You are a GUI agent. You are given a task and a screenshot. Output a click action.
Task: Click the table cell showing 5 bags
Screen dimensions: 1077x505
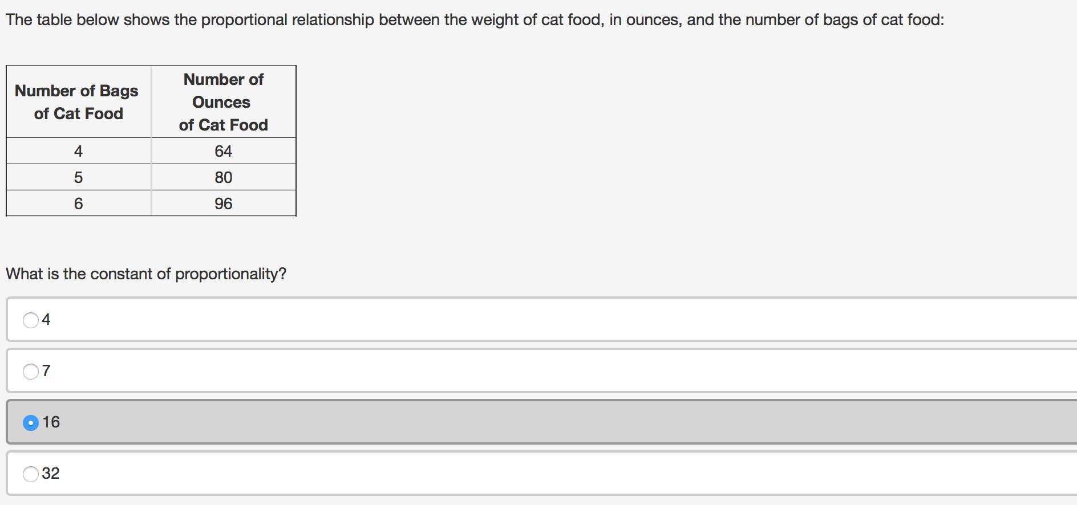pyautogui.click(x=79, y=177)
